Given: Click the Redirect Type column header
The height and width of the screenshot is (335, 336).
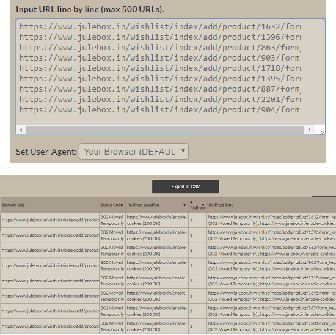Looking at the screenshot, I should pyautogui.click(x=271, y=205).
